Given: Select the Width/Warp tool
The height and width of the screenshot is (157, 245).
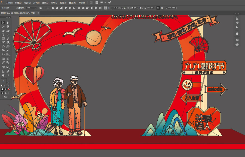Looking at the screenshot, I should [x=3, y=51].
